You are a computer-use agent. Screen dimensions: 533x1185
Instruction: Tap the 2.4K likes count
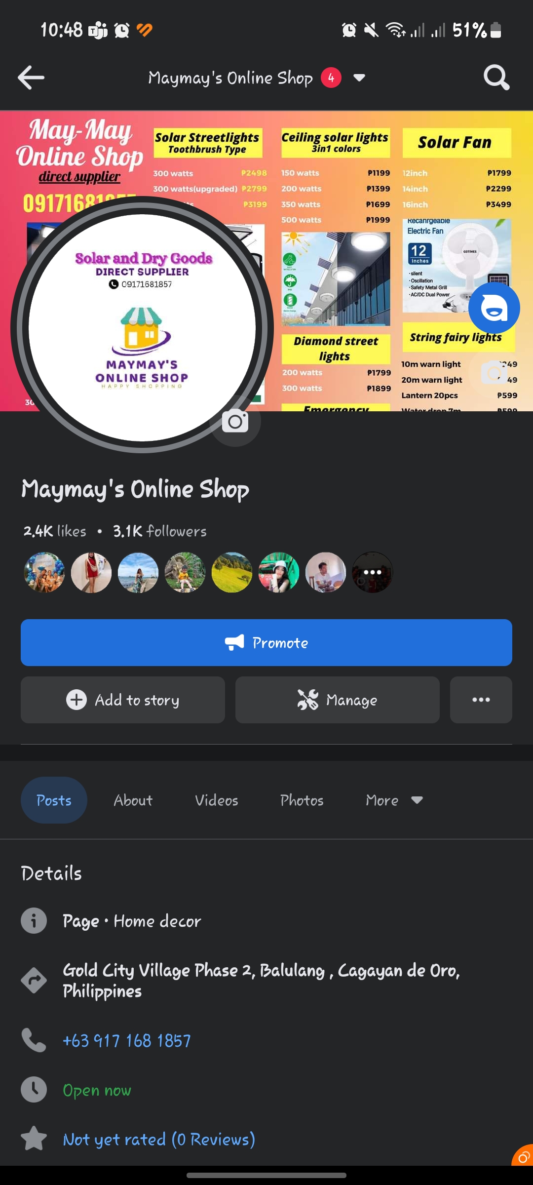click(x=55, y=531)
